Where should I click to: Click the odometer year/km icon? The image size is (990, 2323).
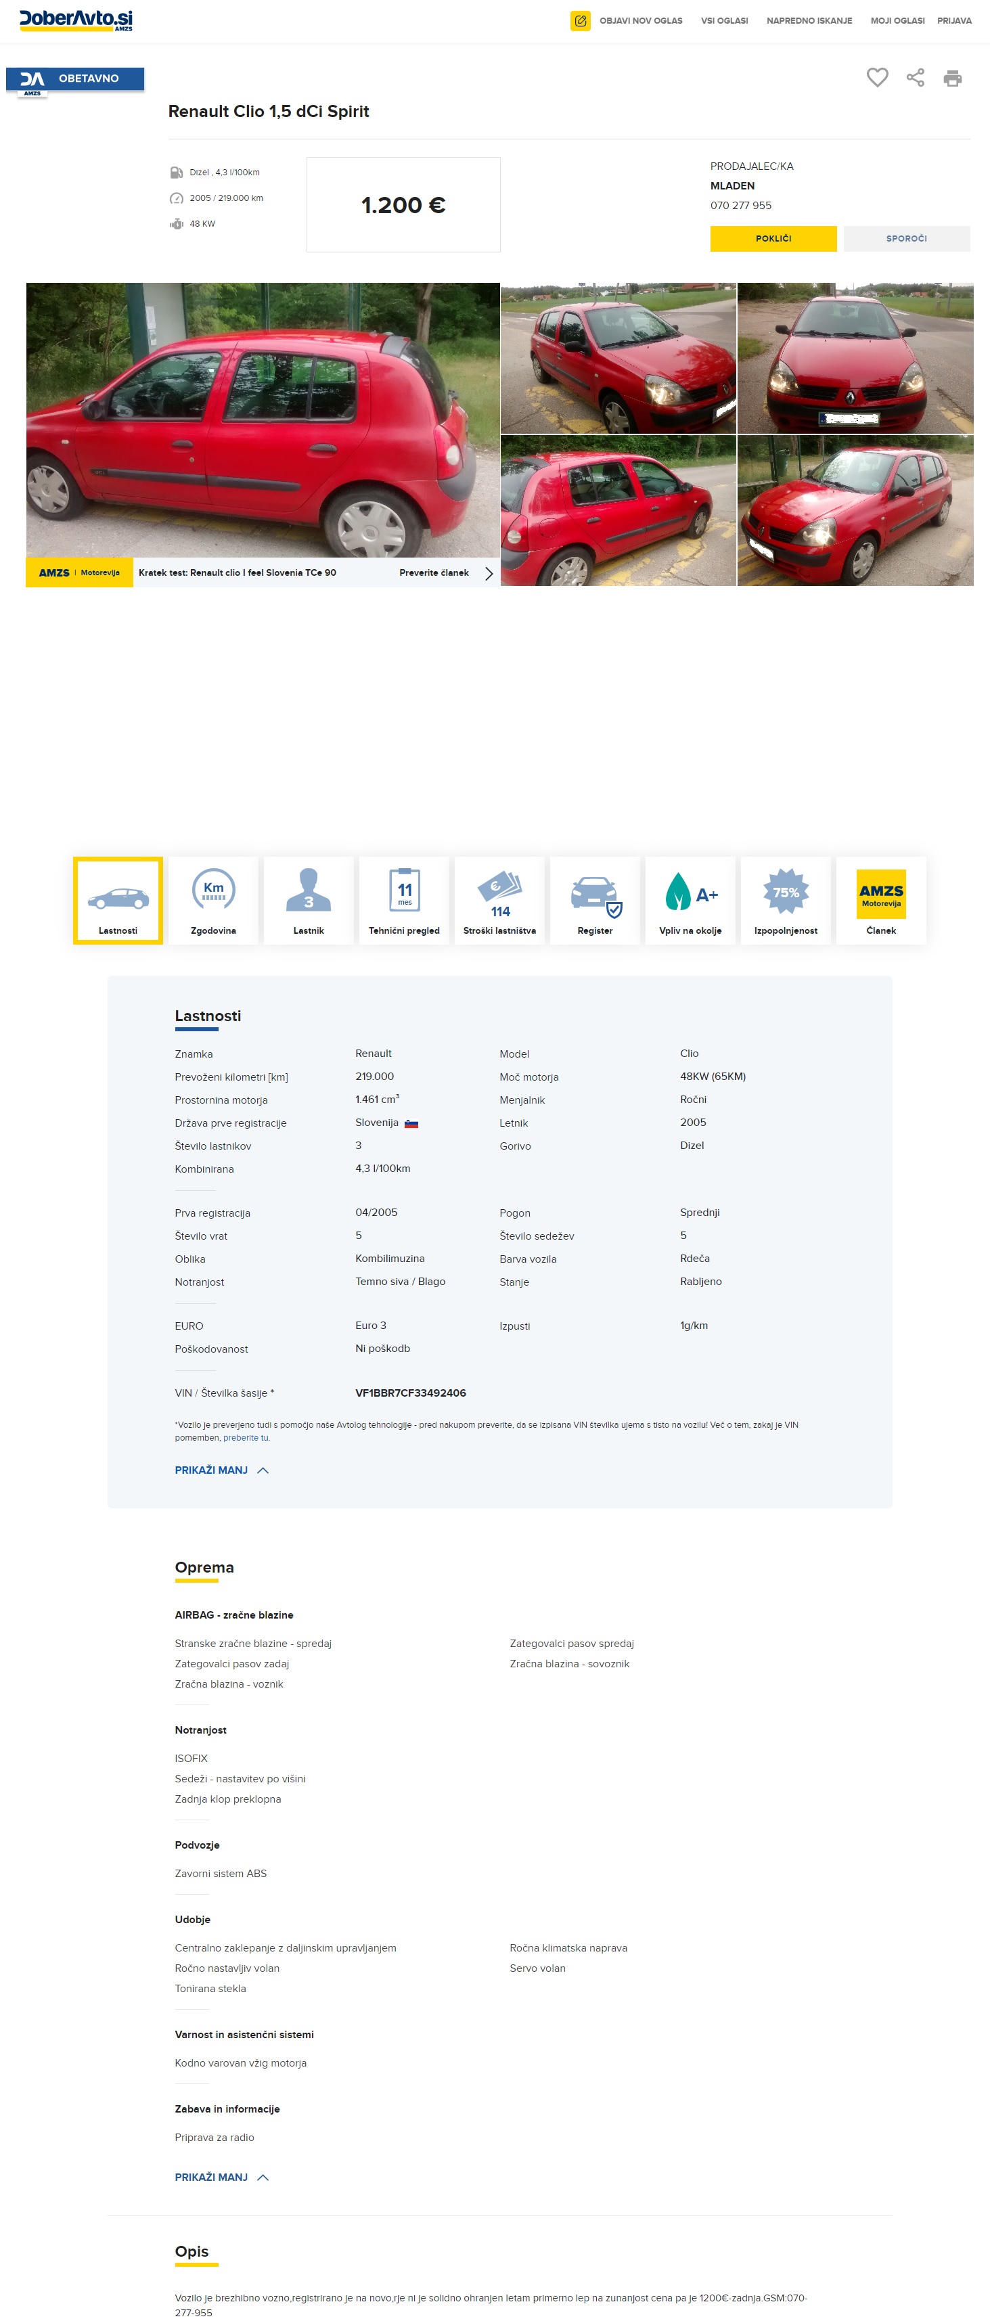pos(177,198)
